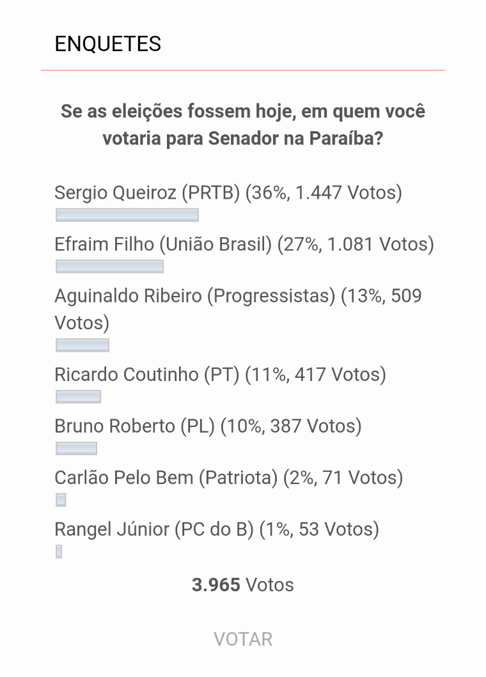The height and width of the screenshot is (677, 486).
Task: Click the Bruno Roberto 10% progress bar
Action: [x=76, y=449]
